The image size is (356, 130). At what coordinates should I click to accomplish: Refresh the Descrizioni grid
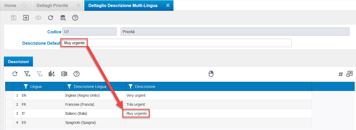click(15, 74)
